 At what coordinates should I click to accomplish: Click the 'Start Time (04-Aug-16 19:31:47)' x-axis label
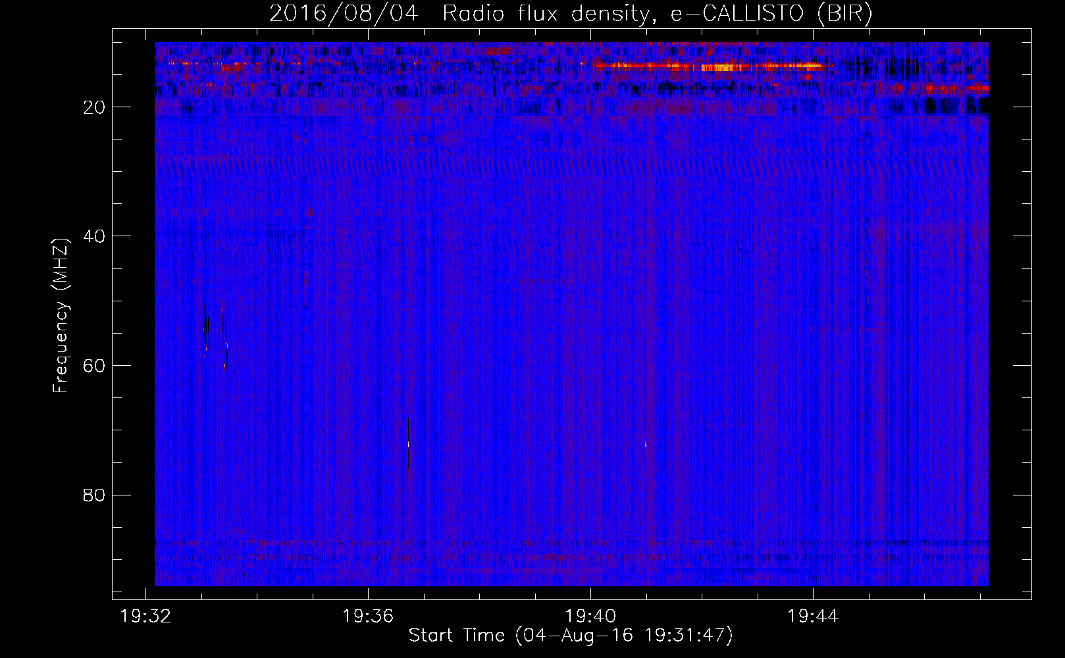pos(571,636)
